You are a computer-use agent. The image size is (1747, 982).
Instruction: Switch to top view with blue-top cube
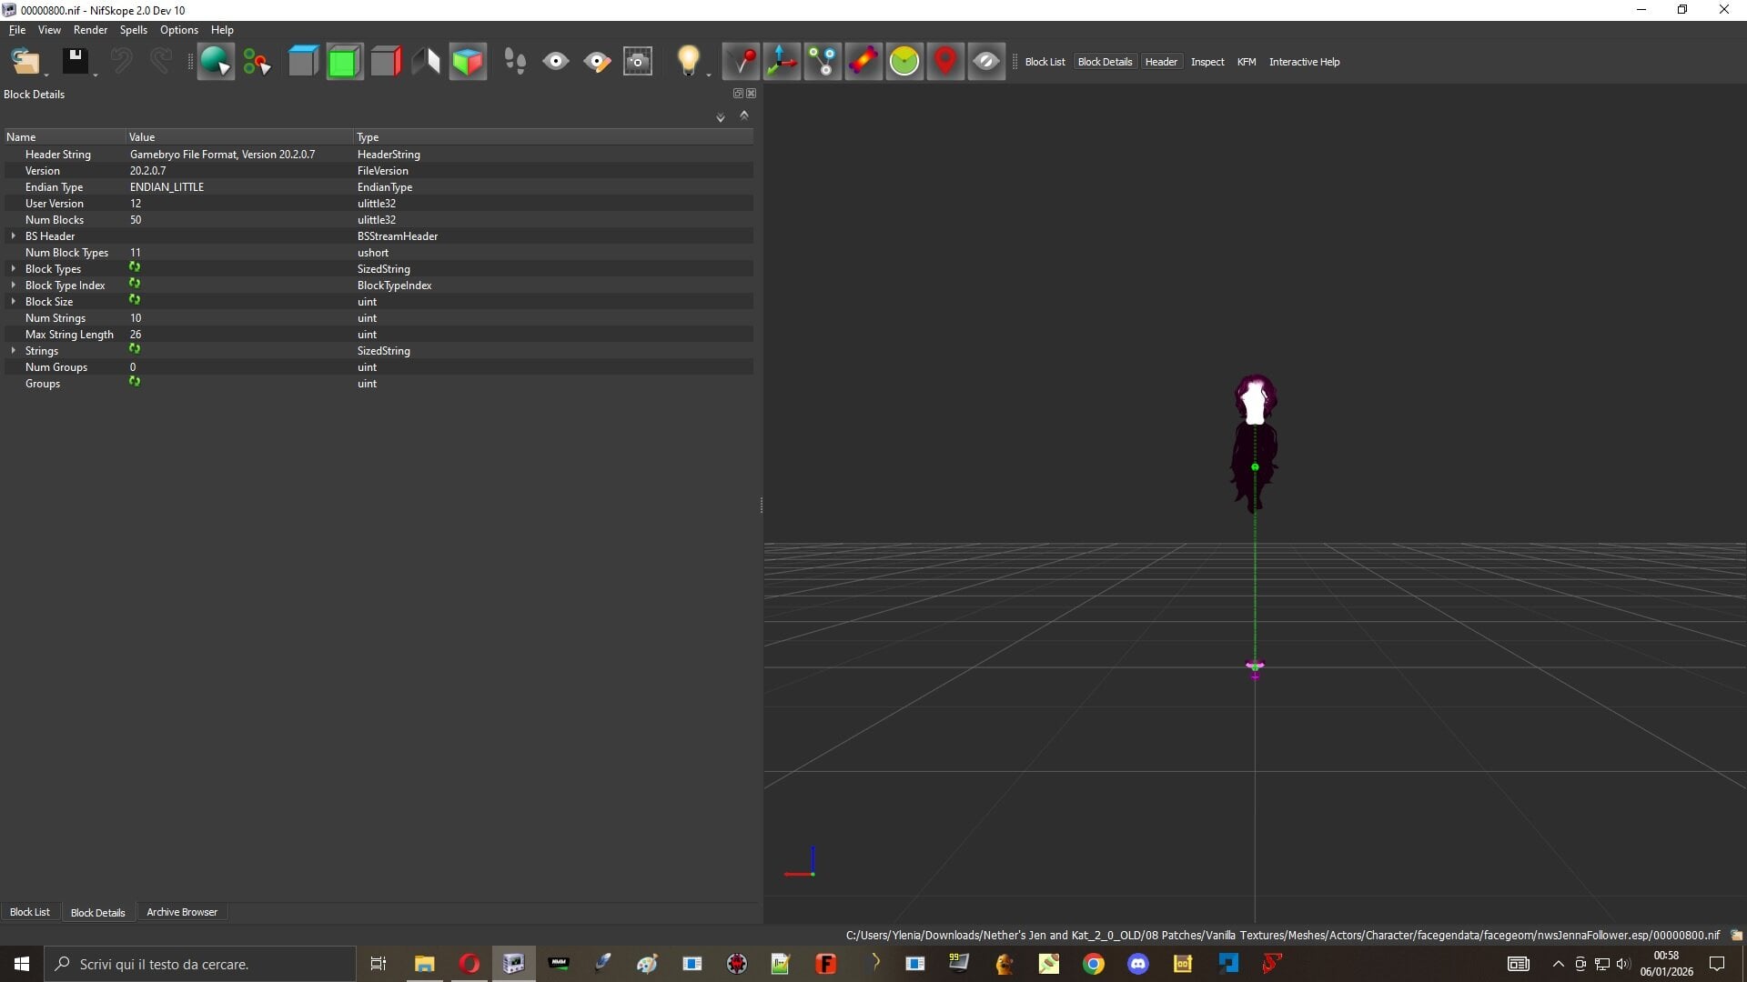303,62
